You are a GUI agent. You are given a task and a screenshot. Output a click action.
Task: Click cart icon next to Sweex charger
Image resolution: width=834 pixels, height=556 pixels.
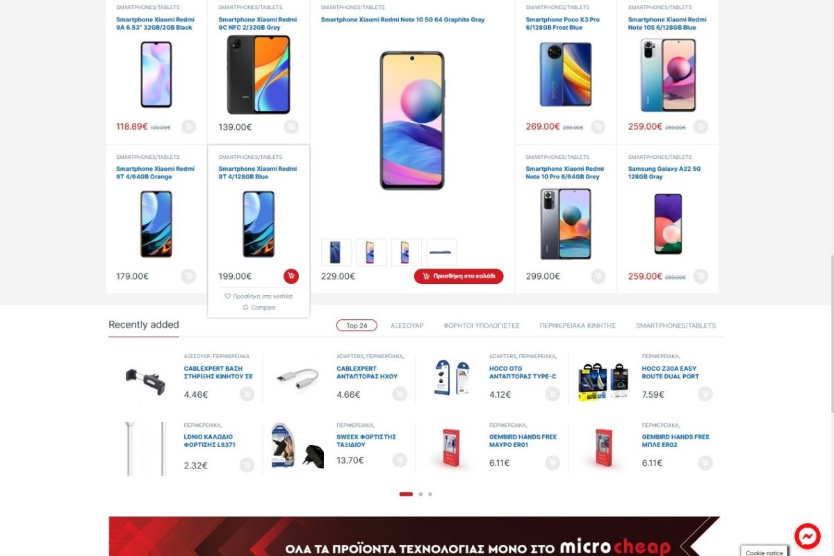pyautogui.click(x=400, y=460)
